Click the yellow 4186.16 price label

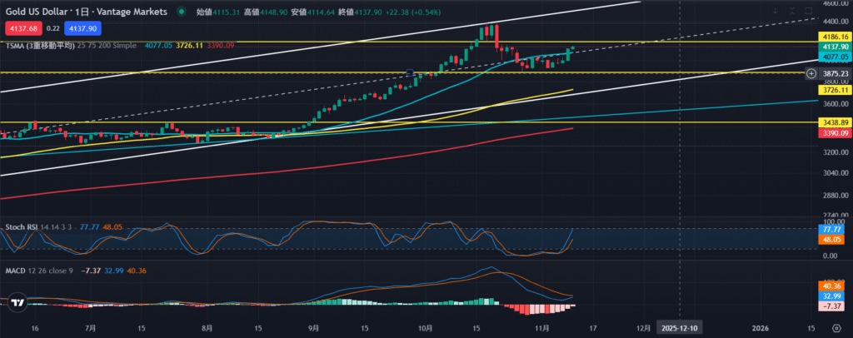tap(834, 37)
